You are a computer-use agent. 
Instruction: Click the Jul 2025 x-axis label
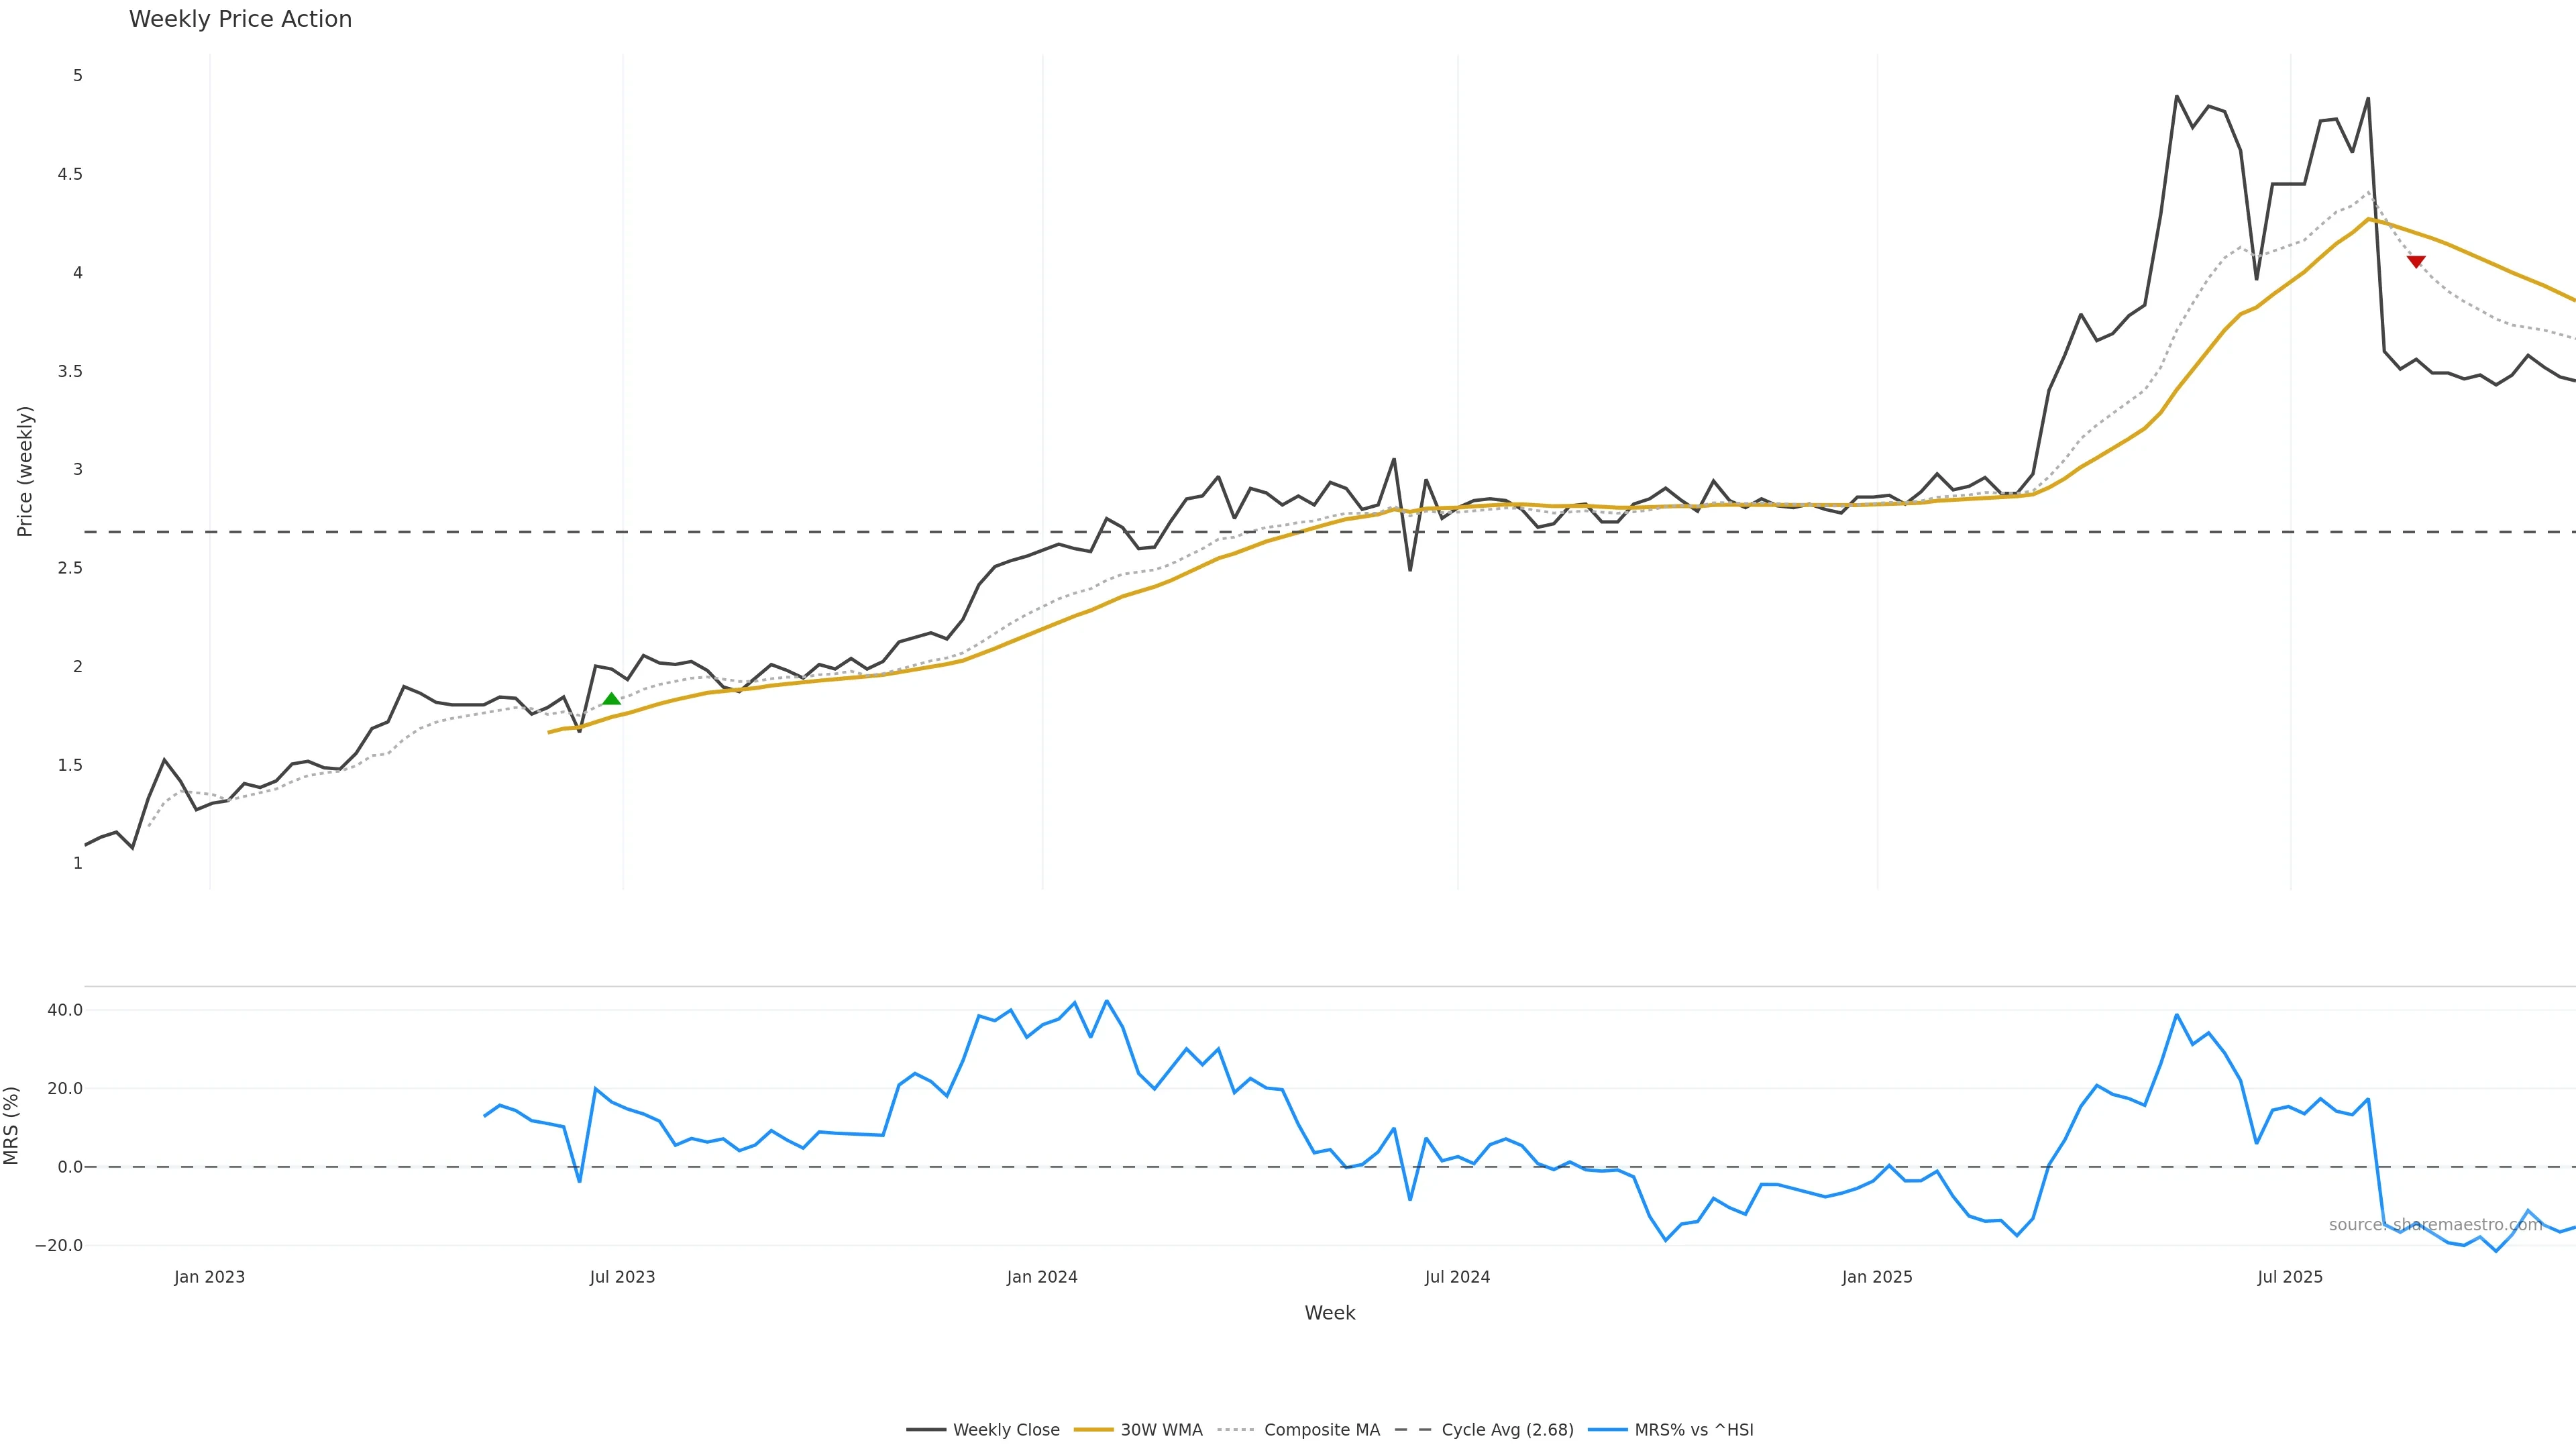pos(2290,1277)
